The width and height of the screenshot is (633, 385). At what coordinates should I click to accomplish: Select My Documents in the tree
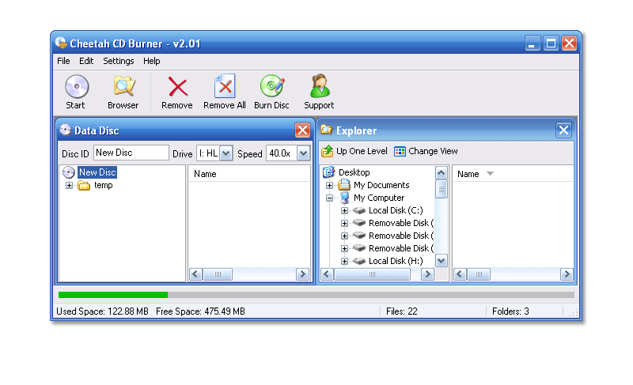point(381,185)
